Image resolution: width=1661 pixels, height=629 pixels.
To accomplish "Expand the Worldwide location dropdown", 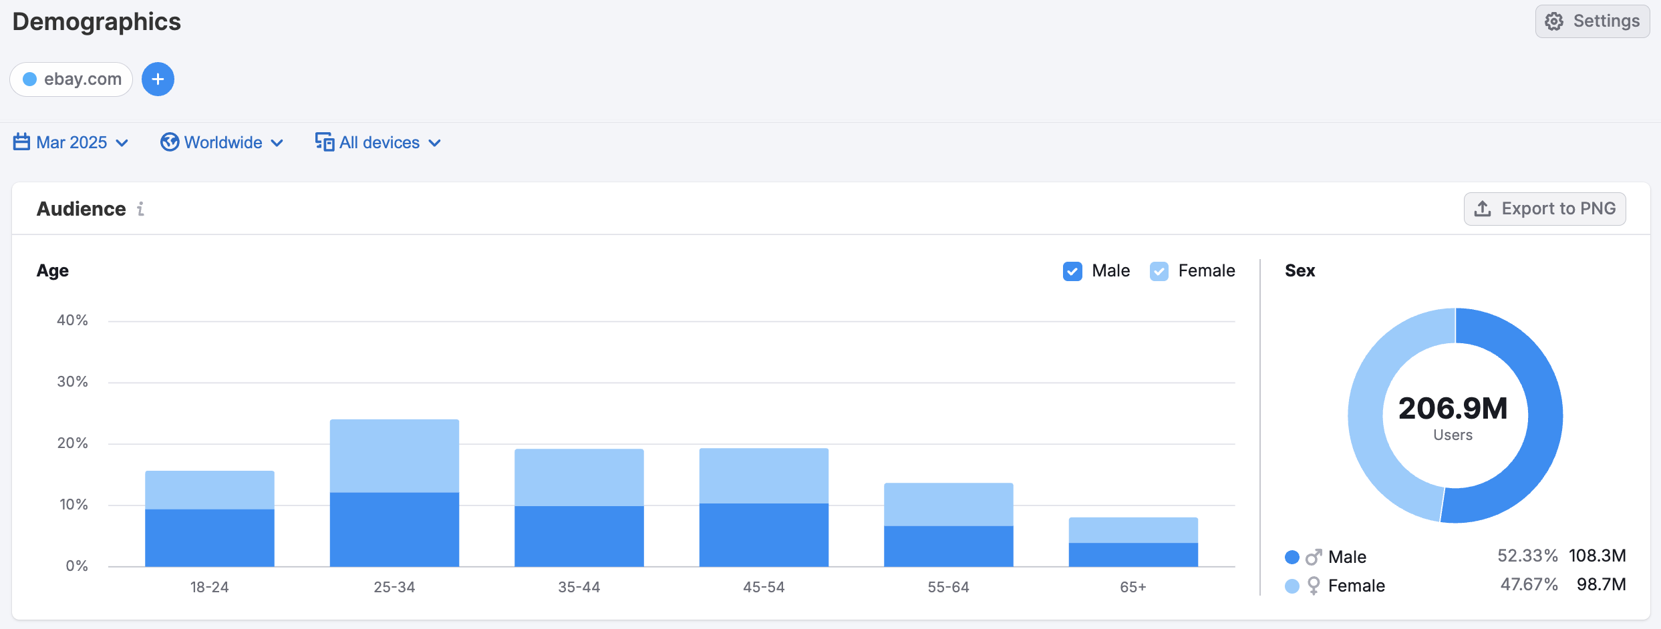I will (x=223, y=142).
